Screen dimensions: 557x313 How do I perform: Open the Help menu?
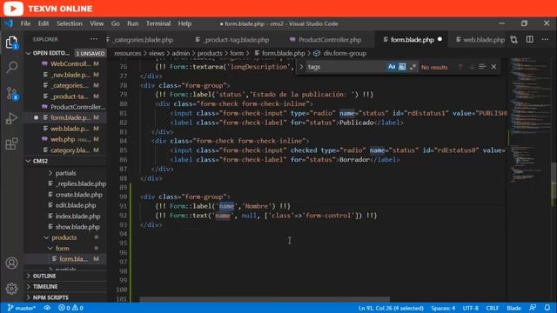pos(185,23)
